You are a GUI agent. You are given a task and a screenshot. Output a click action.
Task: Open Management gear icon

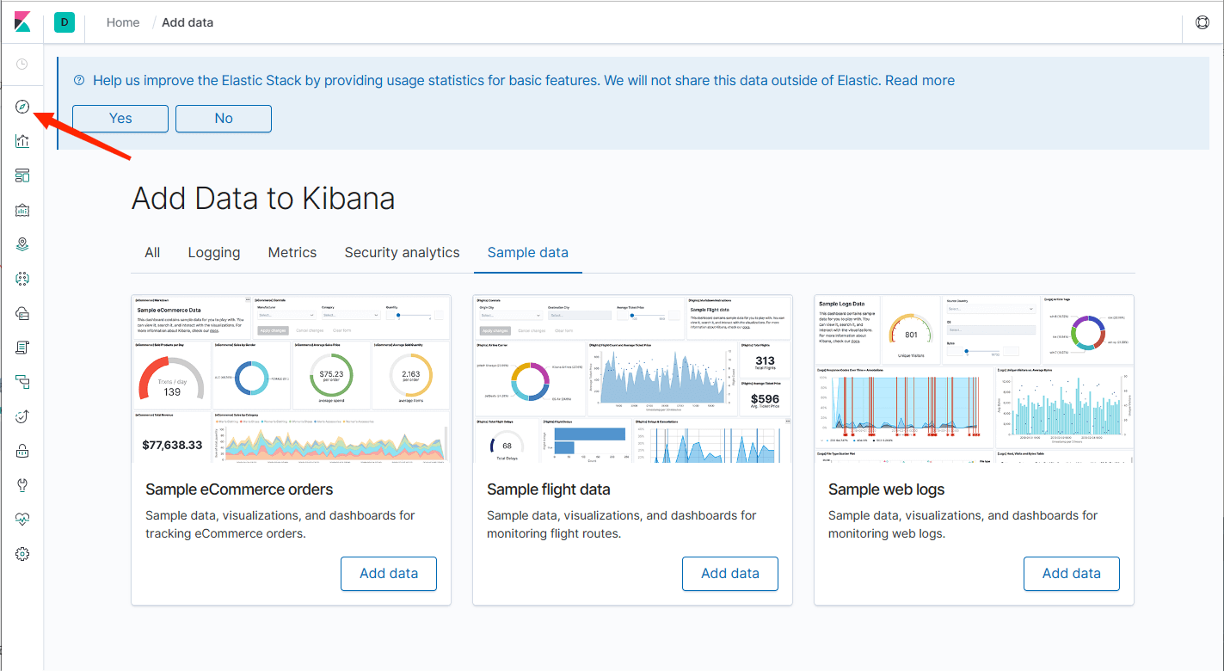tap(22, 554)
